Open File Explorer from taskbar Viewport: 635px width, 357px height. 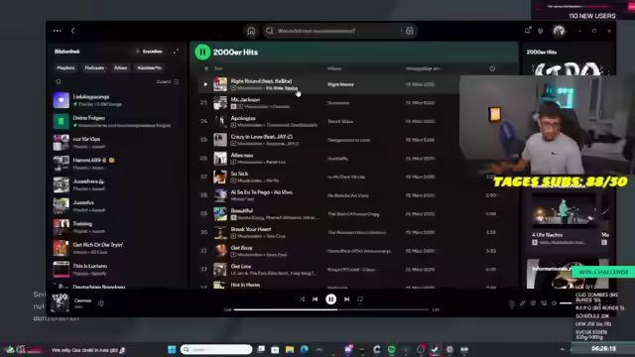290,349
